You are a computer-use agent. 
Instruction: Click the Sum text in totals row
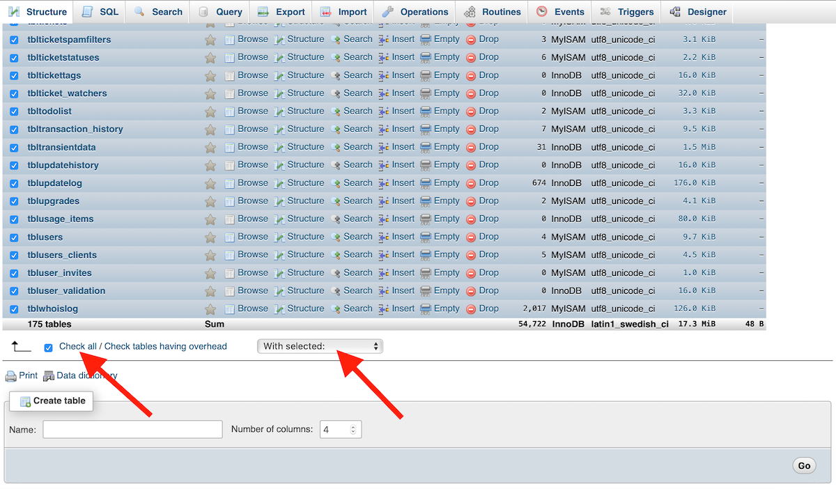[215, 324]
